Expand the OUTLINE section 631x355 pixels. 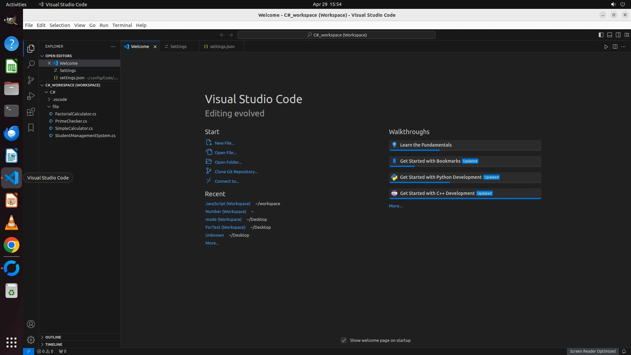click(x=53, y=337)
